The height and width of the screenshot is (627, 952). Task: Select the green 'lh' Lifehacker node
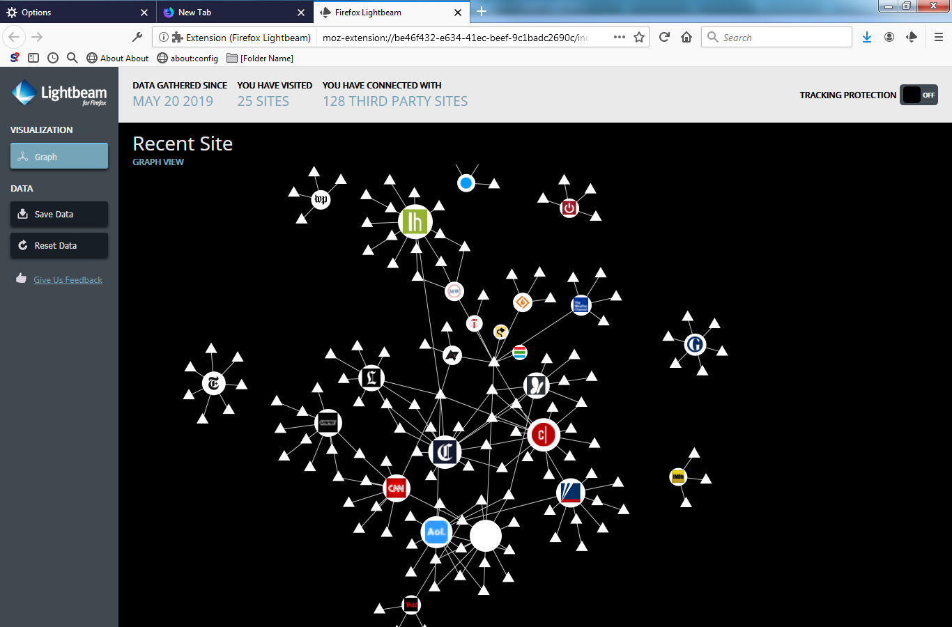(415, 222)
